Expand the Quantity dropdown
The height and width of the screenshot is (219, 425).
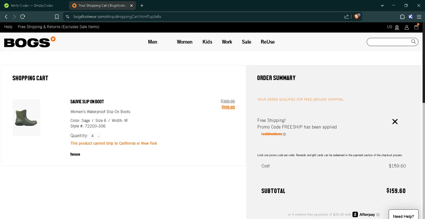[95, 136]
